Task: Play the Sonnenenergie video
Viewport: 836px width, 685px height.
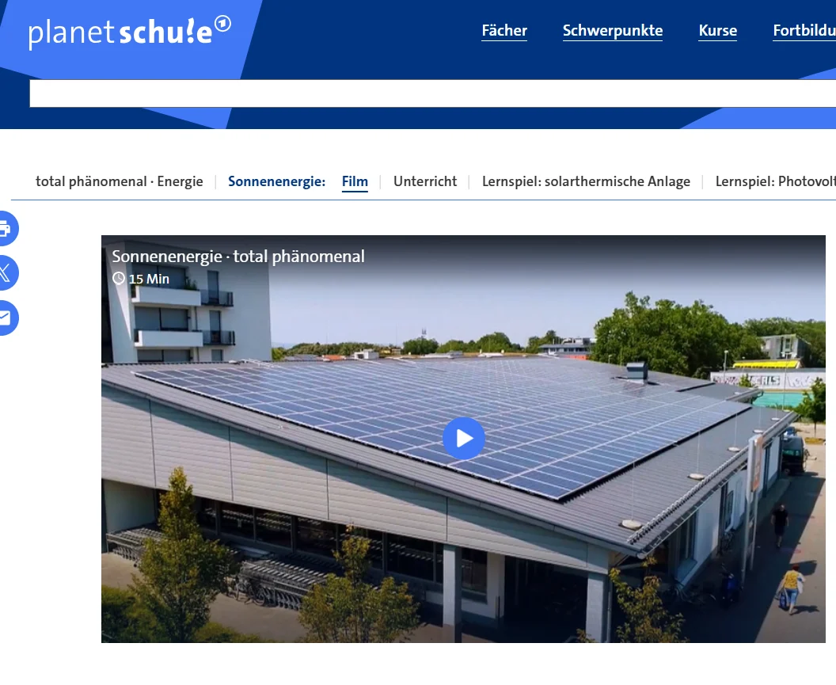Action: (463, 439)
